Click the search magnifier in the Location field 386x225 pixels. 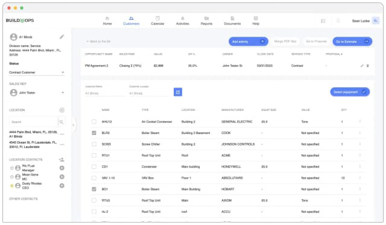[x=62, y=122]
